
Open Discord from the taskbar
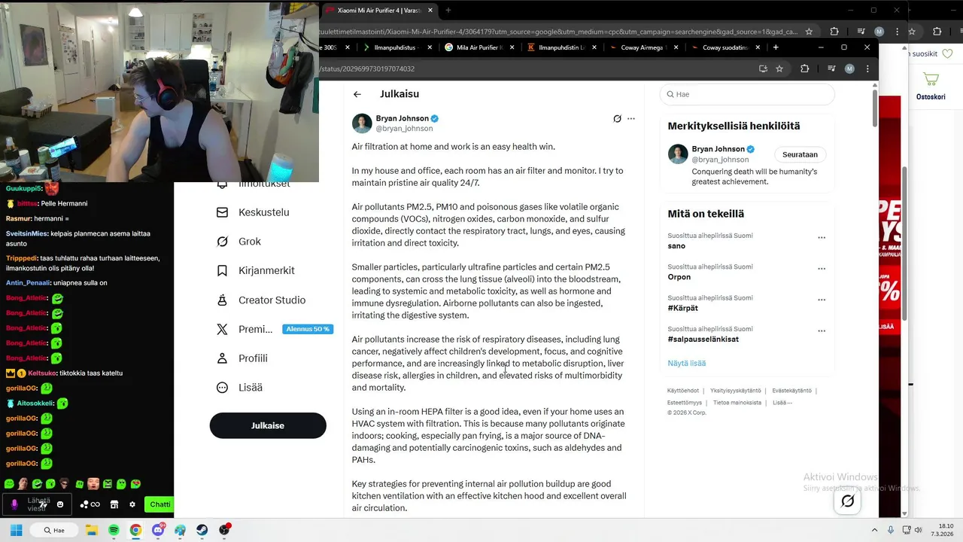(158, 530)
